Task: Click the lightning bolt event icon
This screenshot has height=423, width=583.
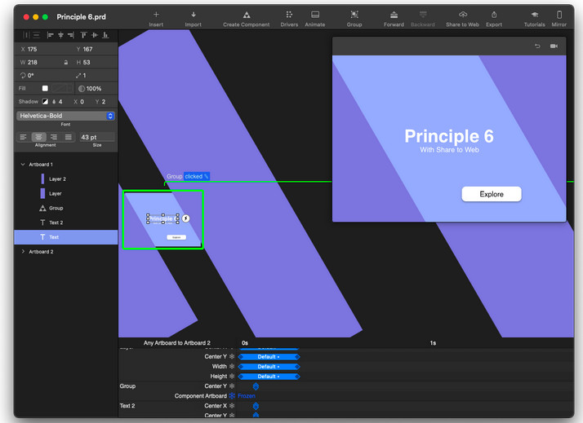Action: pyautogui.click(x=185, y=218)
